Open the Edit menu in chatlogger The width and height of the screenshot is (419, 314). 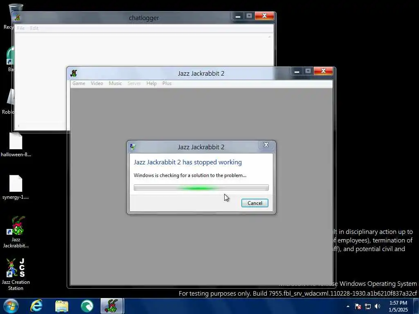pyautogui.click(x=34, y=28)
